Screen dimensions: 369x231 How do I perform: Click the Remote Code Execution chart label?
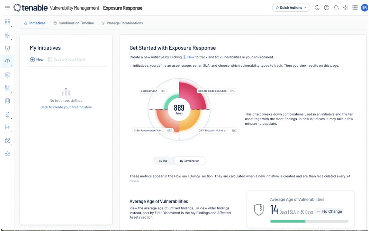(216, 91)
